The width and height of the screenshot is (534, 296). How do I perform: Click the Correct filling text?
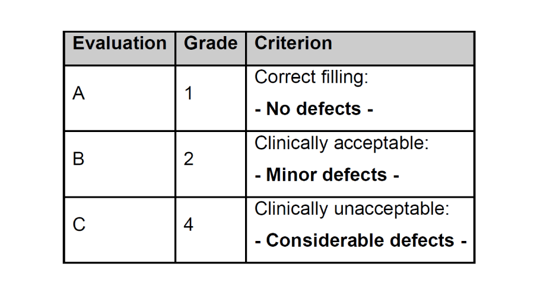click(x=311, y=77)
